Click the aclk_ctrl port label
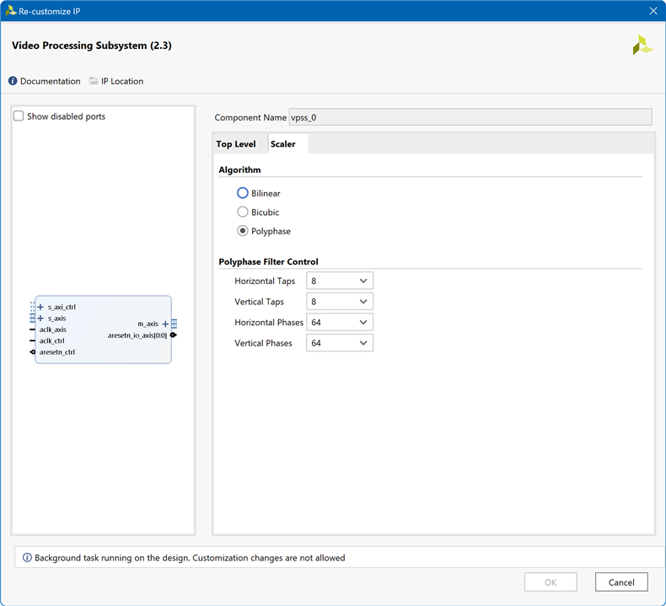The height and width of the screenshot is (606, 666). point(51,341)
